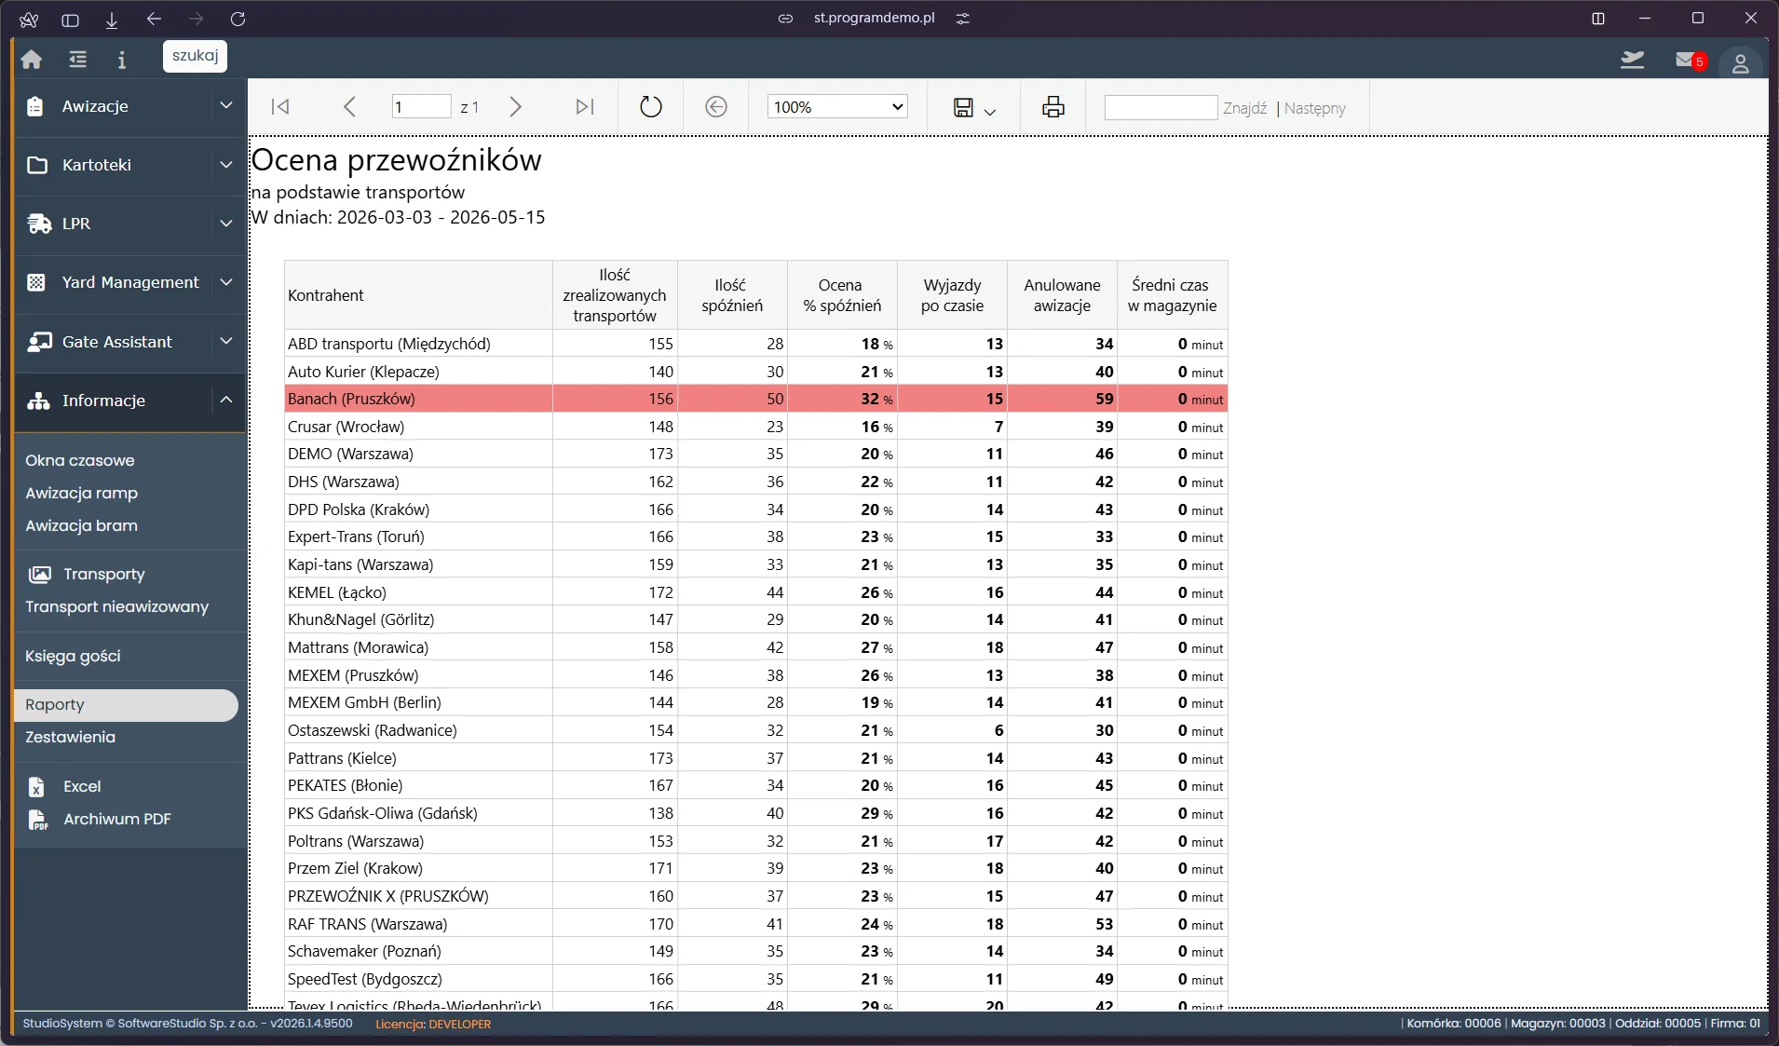
Task: Open Zestawienia menu item
Action: tap(71, 737)
